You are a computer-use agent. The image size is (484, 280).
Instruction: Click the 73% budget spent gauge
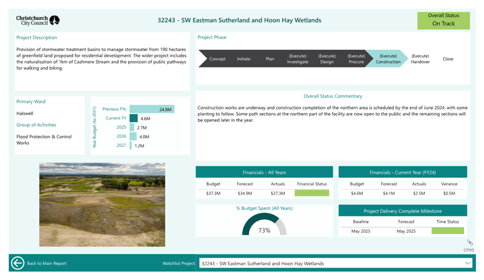tap(264, 224)
